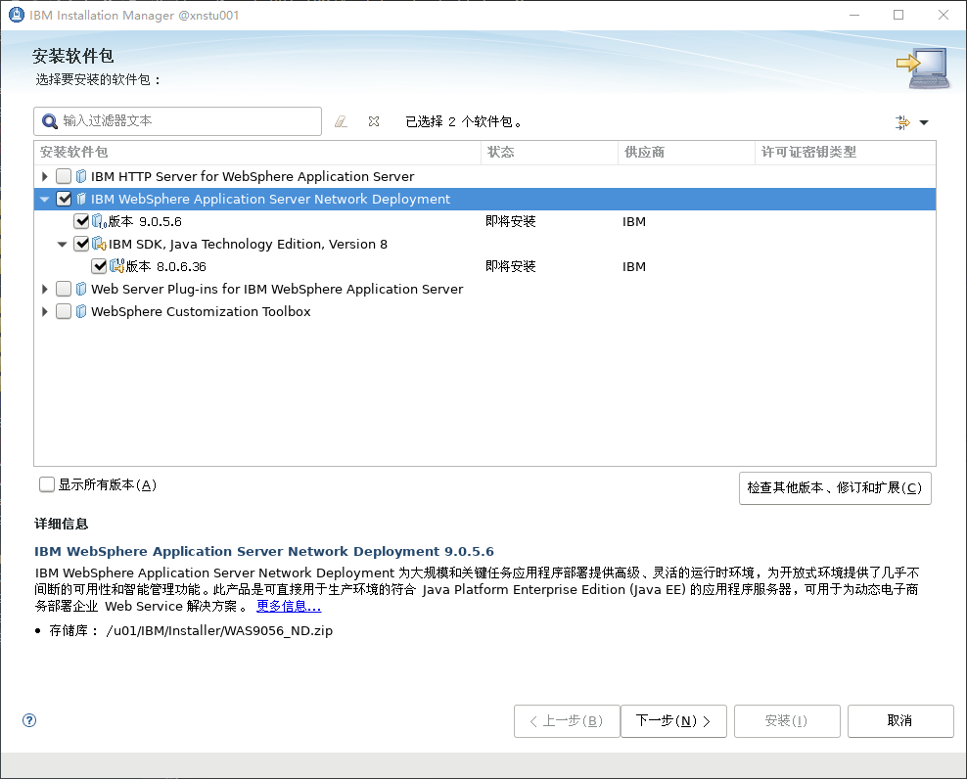This screenshot has width=967, height=779.
Task: Check the IBM HTTP Server package checkbox
Action: pyautogui.click(x=64, y=176)
